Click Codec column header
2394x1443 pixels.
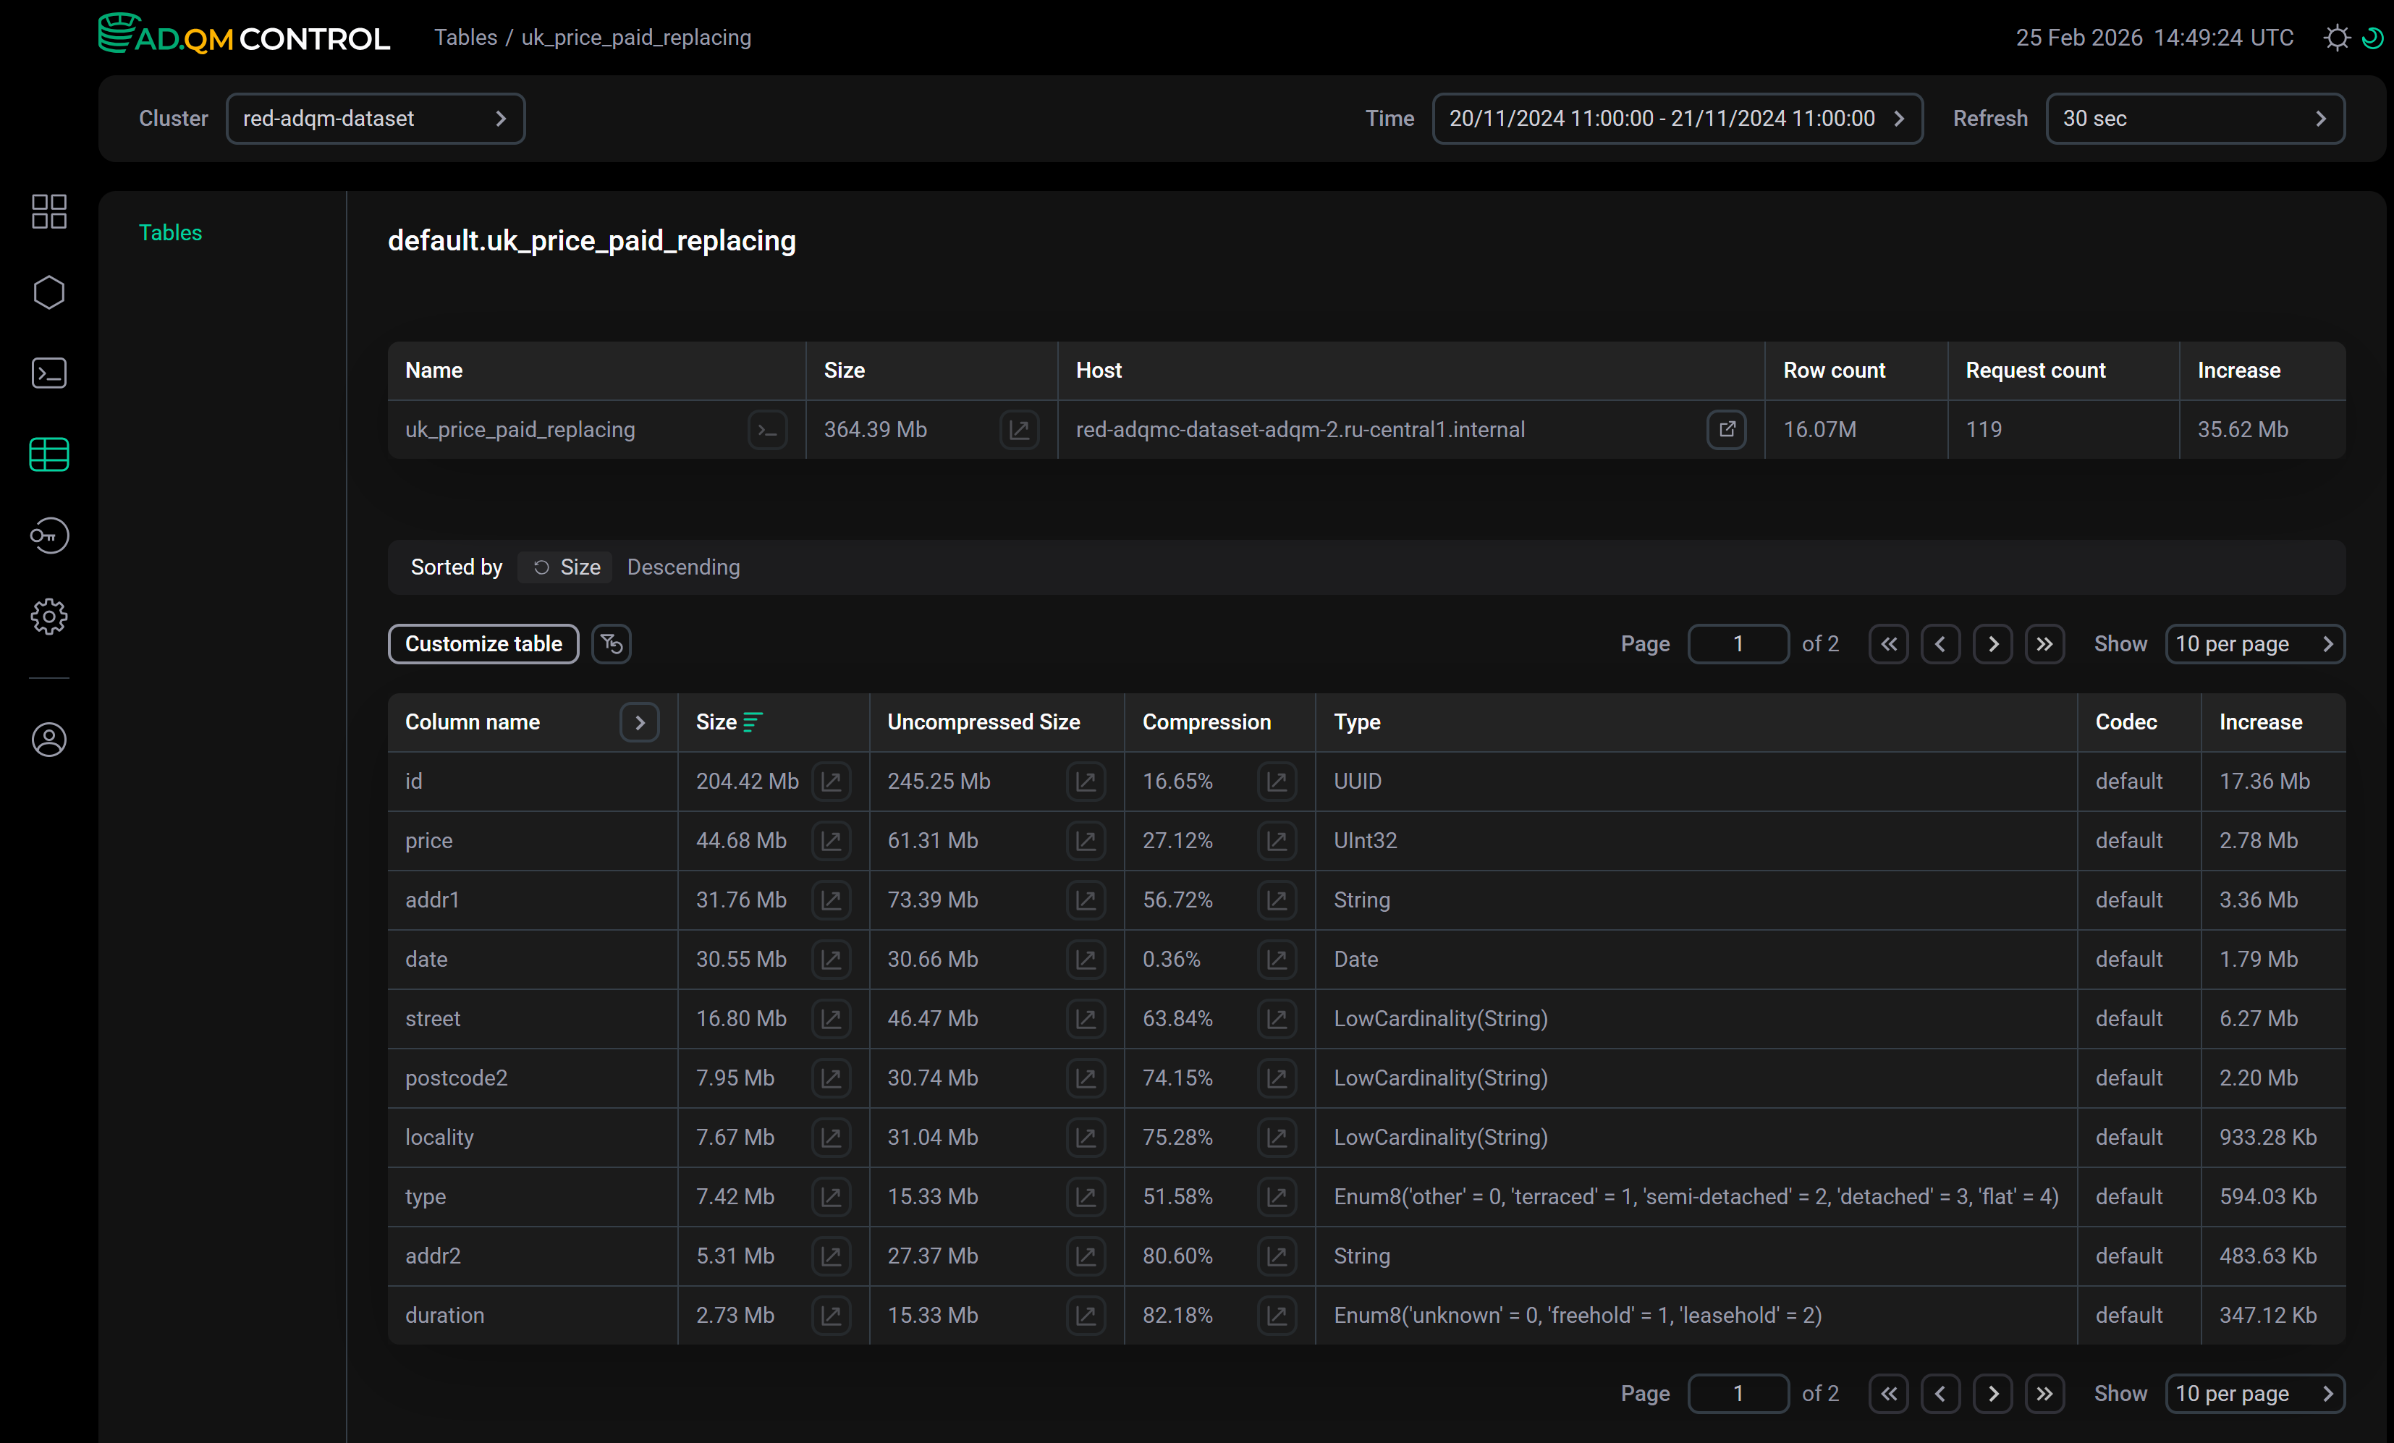coord(2126,722)
